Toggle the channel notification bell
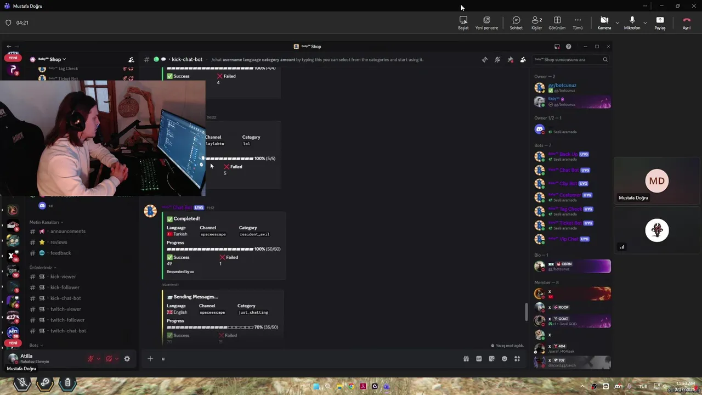 [x=497, y=59]
